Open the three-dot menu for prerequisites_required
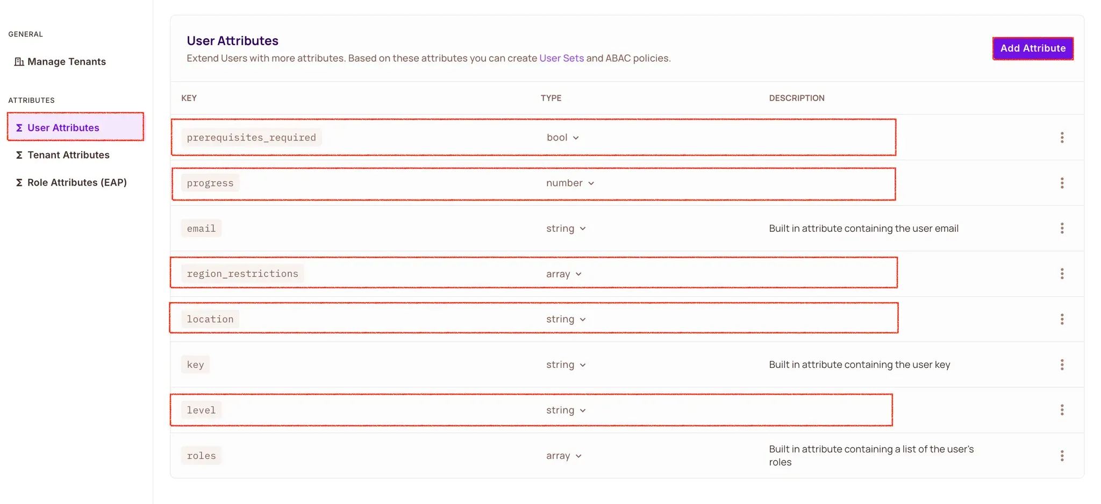 (x=1062, y=138)
